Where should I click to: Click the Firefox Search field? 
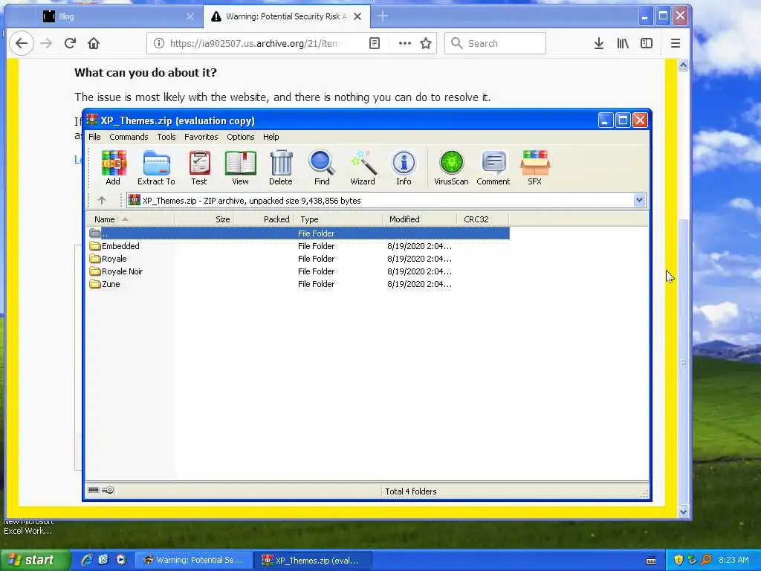pos(495,43)
